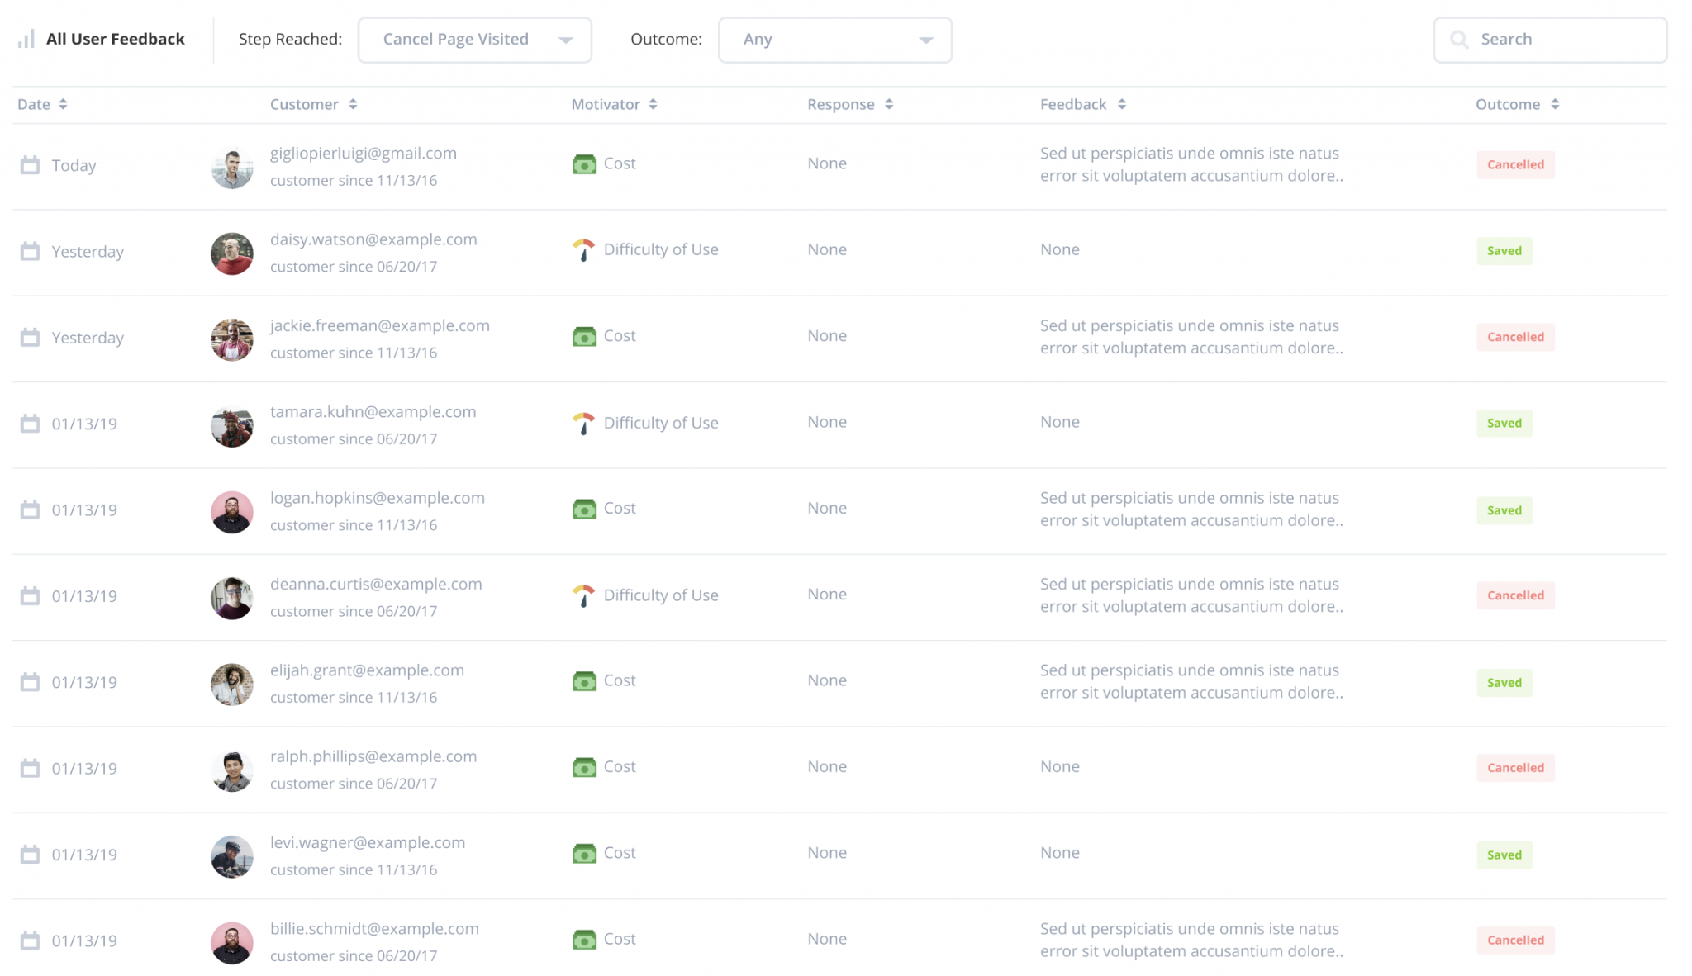
Task: Click avatar of jackie.freeman
Action: click(x=232, y=340)
